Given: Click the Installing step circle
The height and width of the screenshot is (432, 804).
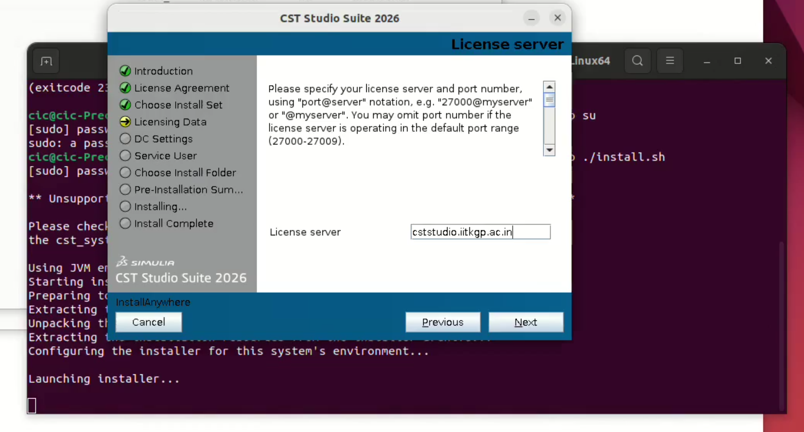Looking at the screenshot, I should (125, 207).
